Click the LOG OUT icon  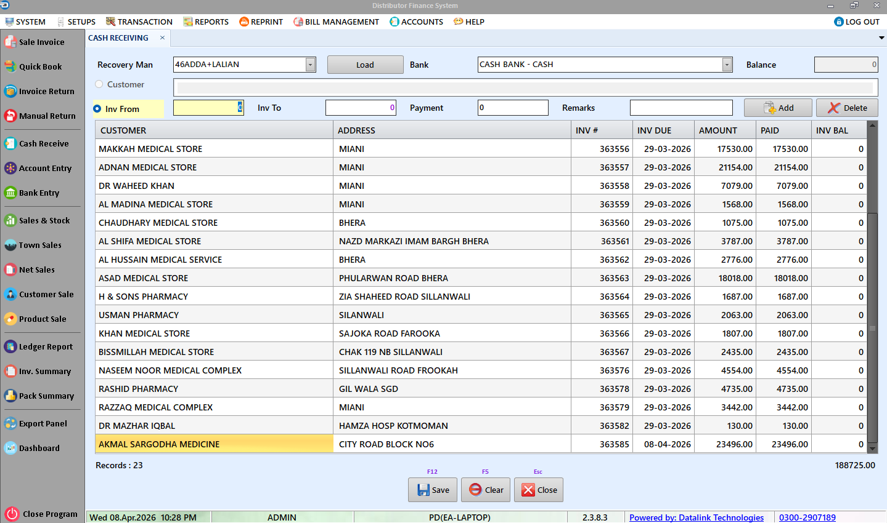click(839, 22)
